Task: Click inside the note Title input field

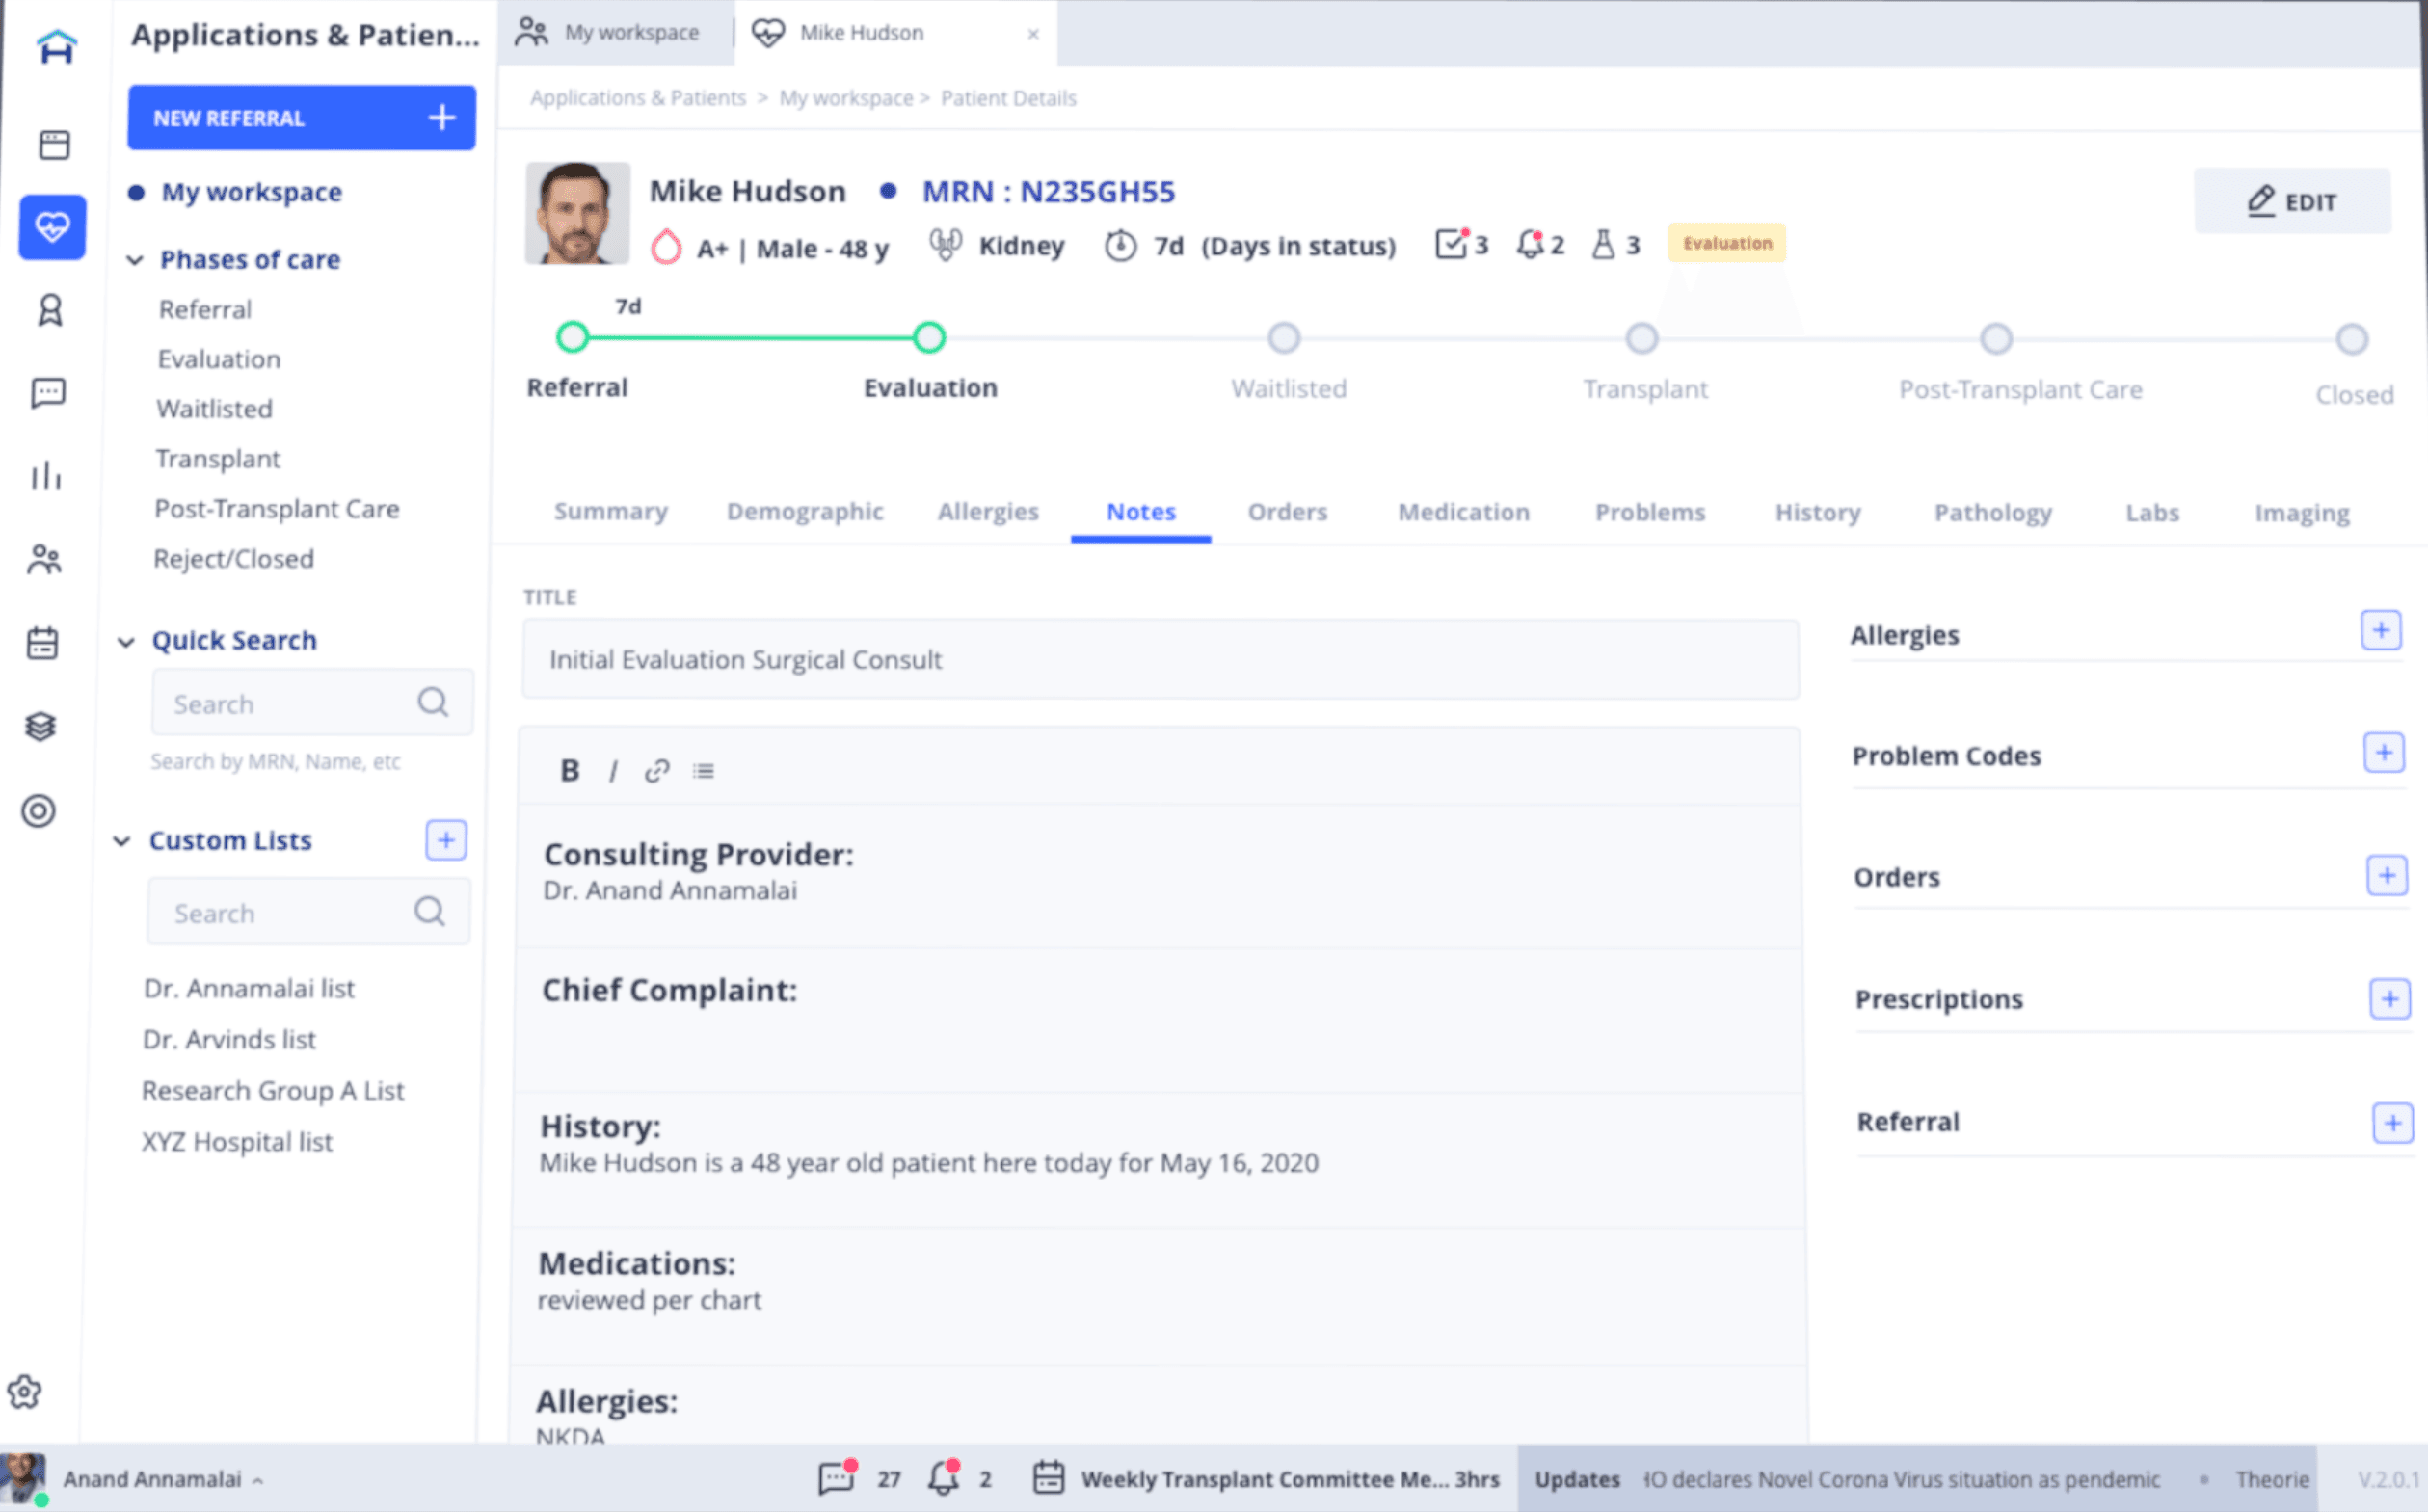Action: point(1160,659)
